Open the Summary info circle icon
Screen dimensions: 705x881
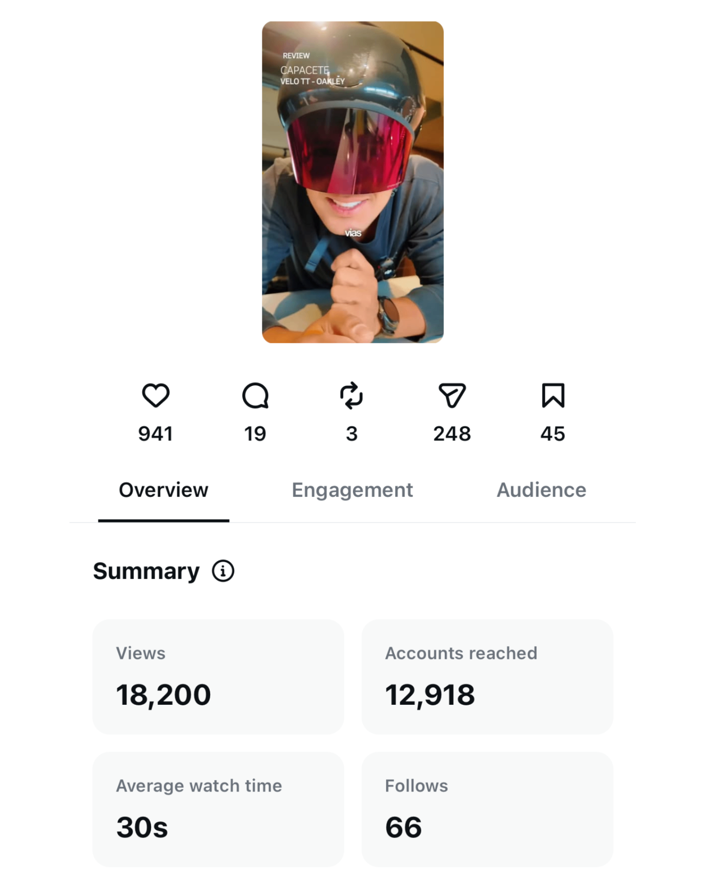pos(223,571)
